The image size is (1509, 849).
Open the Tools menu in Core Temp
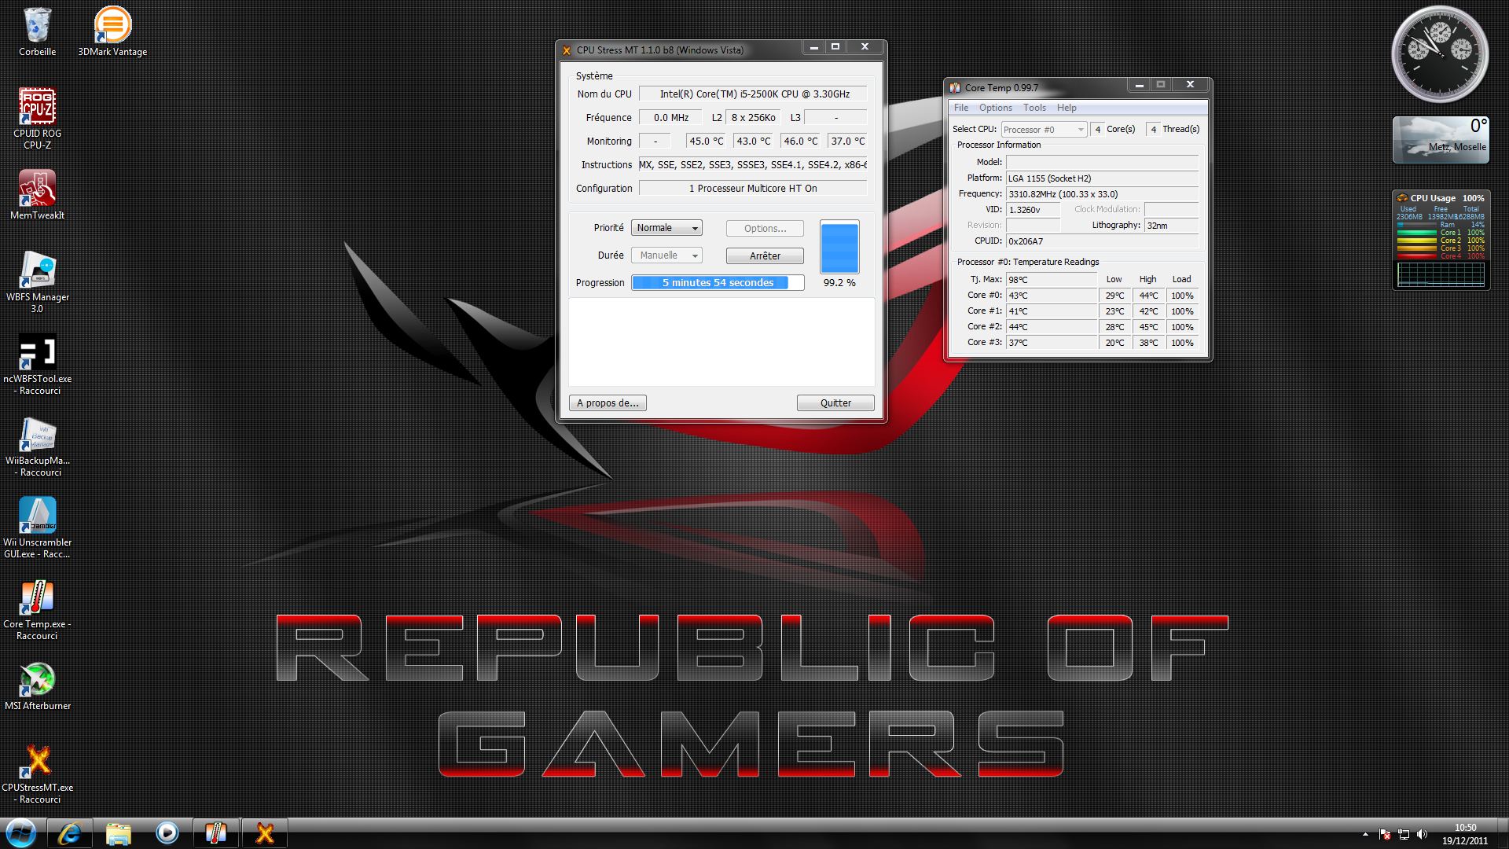point(1034,108)
